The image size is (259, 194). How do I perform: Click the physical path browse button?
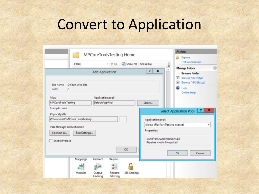123,119
